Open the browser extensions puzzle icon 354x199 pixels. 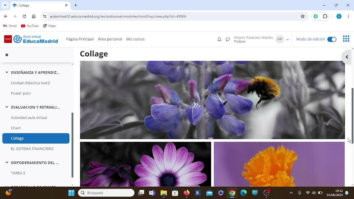pyautogui.click(x=325, y=16)
